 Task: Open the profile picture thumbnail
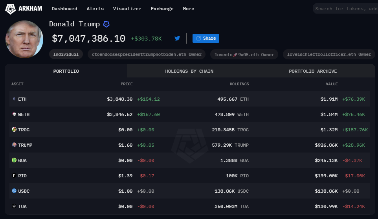[24, 39]
